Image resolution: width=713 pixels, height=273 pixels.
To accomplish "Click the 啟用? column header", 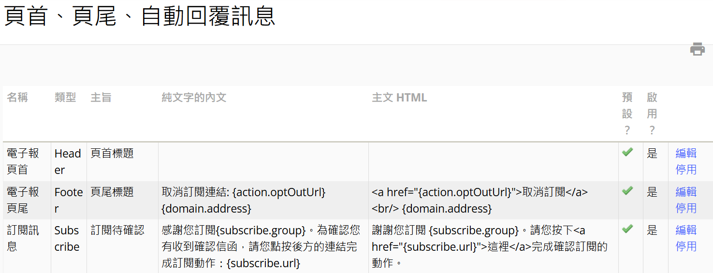I will tap(652, 114).
